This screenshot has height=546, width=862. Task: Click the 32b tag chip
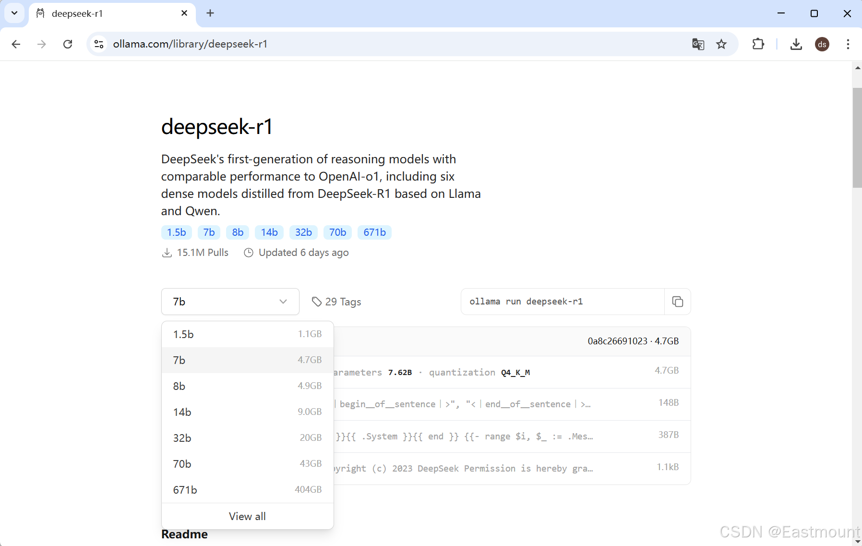(303, 232)
